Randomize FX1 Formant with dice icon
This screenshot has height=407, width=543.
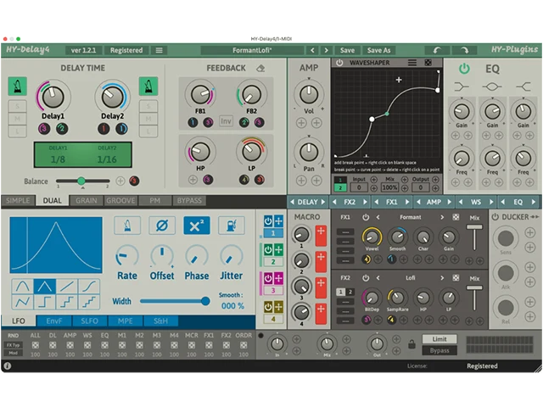coord(456,217)
